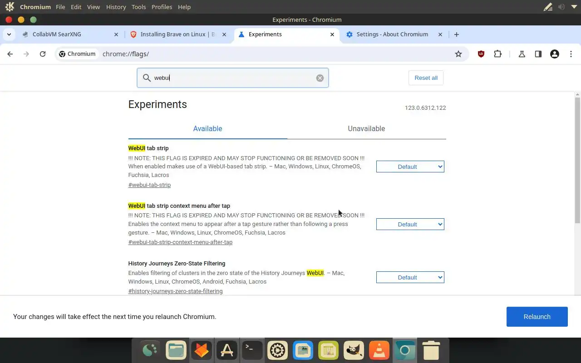Screen dimensions: 581x363
Task: Open the file manager in the dock
Action: (176, 350)
